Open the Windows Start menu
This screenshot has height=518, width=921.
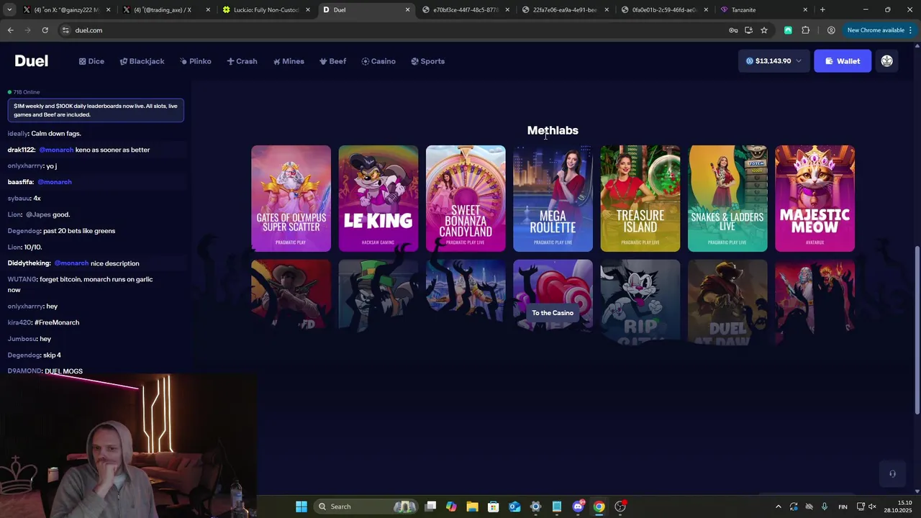(301, 506)
